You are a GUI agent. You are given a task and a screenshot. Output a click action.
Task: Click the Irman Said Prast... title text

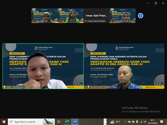click(96, 16)
